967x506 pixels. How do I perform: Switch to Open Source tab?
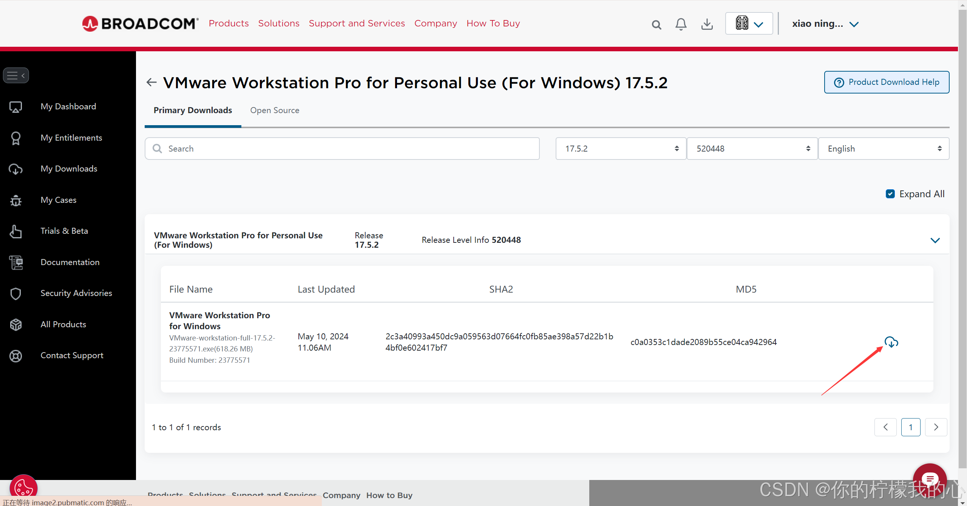(275, 110)
